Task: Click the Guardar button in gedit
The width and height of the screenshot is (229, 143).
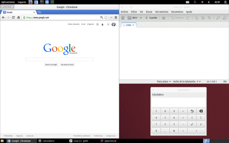Action: click(151, 18)
